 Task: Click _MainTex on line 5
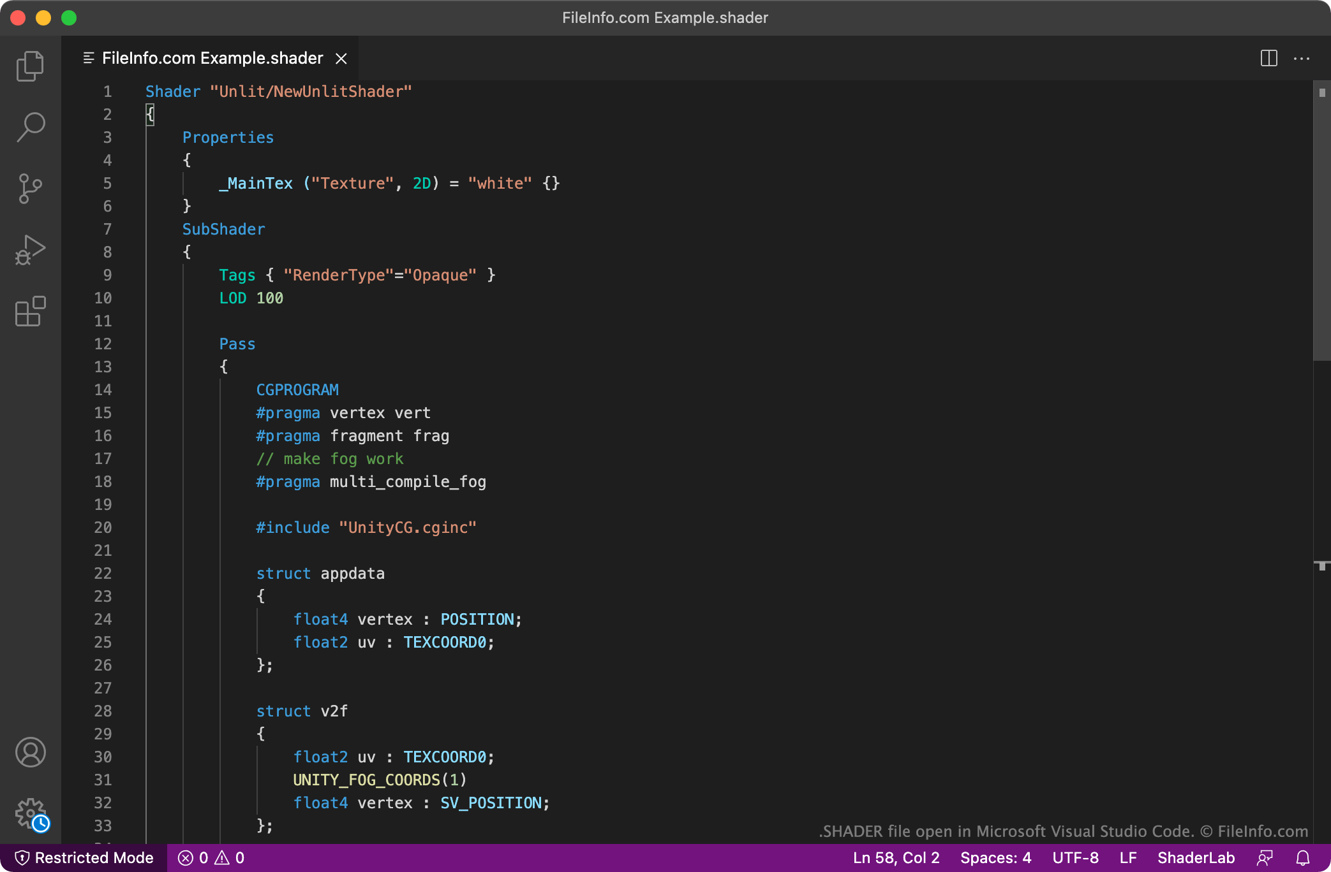pyautogui.click(x=256, y=184)
